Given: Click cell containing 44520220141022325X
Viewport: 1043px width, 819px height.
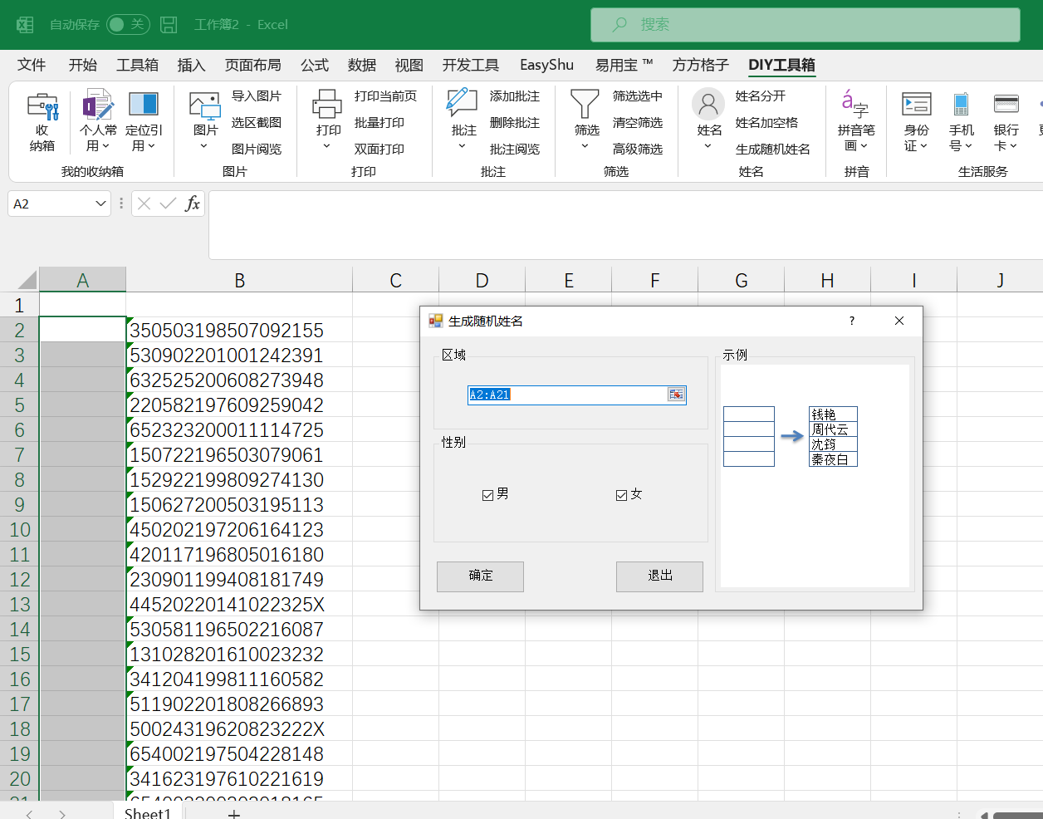Looking at the screenshot, I should pyautogui.click(x=239, y=604).
